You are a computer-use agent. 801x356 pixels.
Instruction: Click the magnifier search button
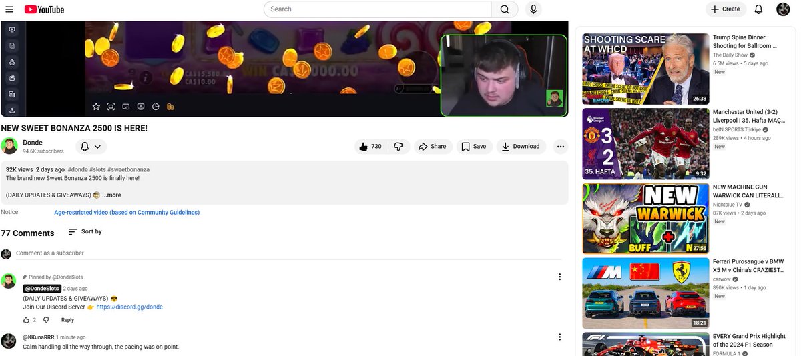(x=505, y=9)
